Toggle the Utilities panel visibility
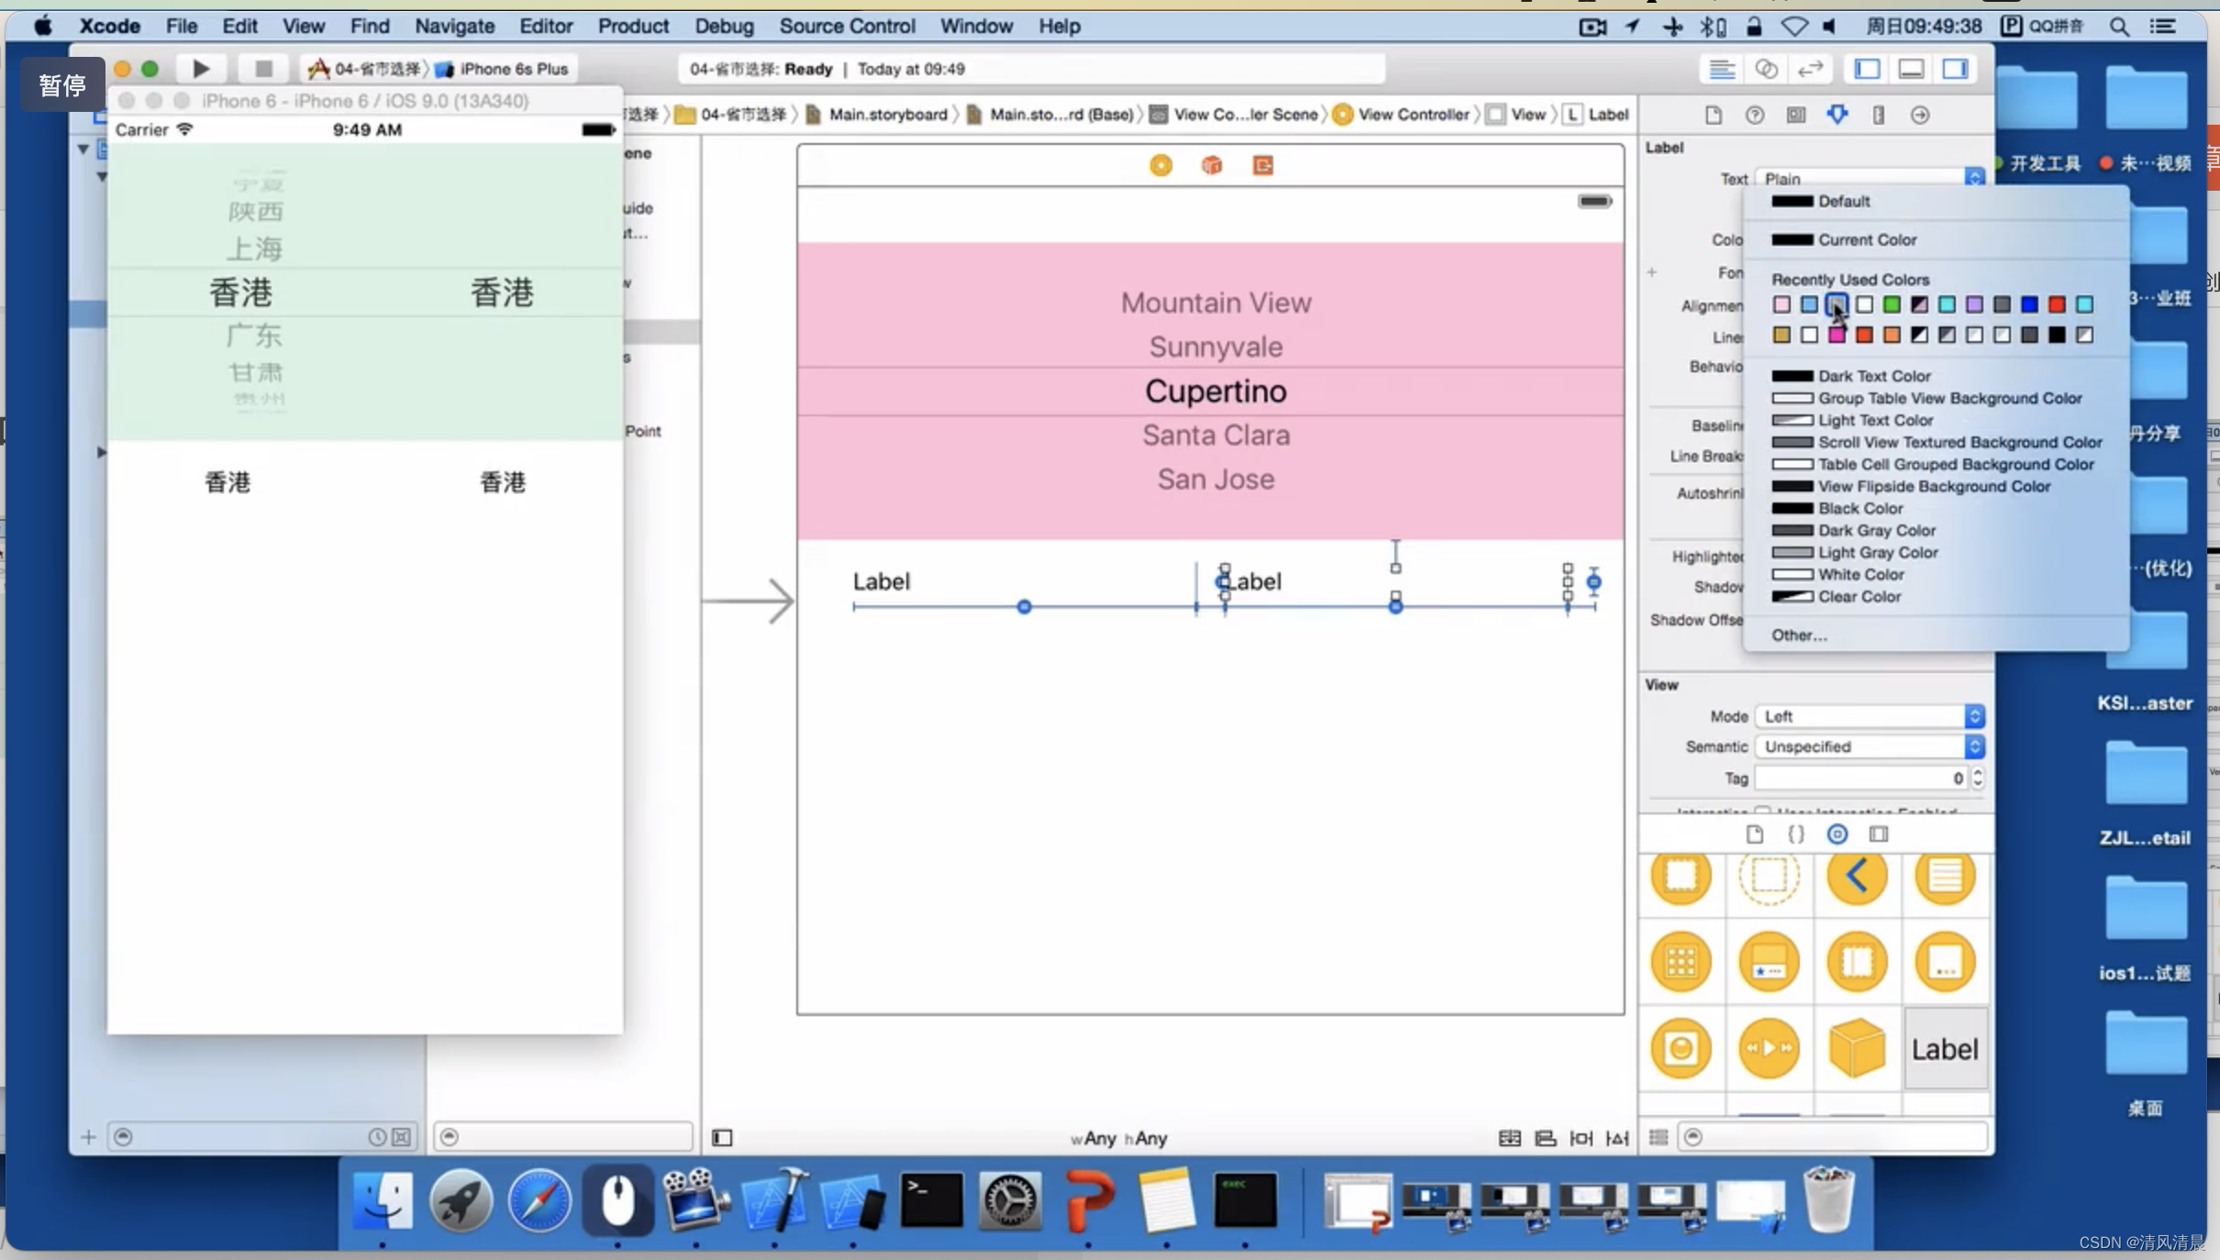The width and height of the screenshot is (2220, 1260). pyautogui.click(x=1955, y=69)
